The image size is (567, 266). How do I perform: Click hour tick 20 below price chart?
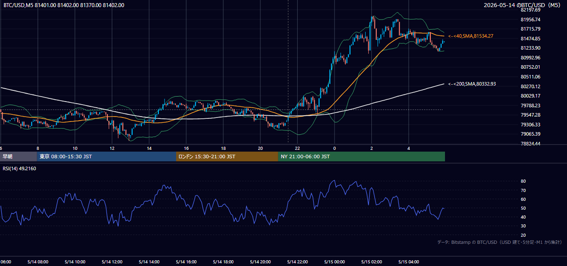(260, 148)
